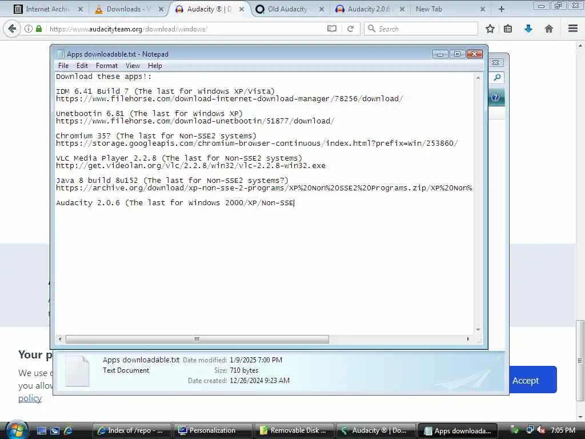Viewport: 585px width, 439px height.
Task: Close the Internet Archive tab
Action: (x=80, y=9)
